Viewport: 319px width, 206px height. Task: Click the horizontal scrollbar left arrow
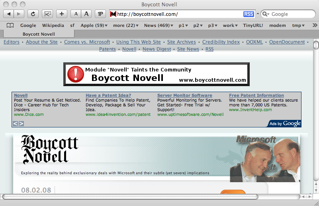[x=303, y=197]
